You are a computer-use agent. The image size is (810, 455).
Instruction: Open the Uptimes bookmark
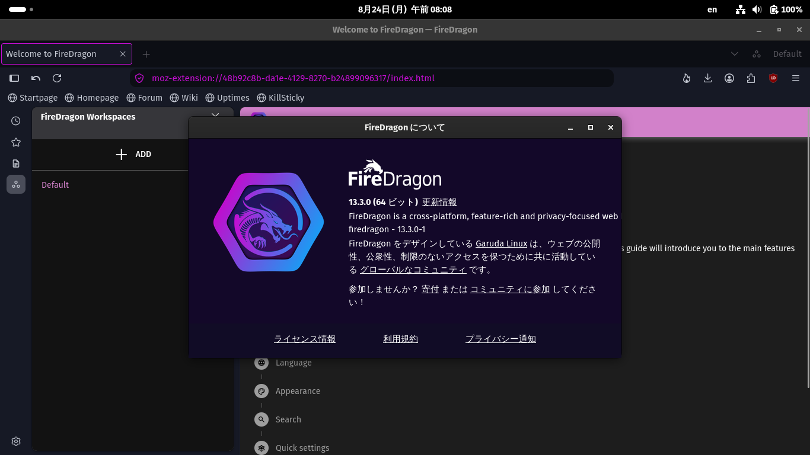click(x=227, y=98)
